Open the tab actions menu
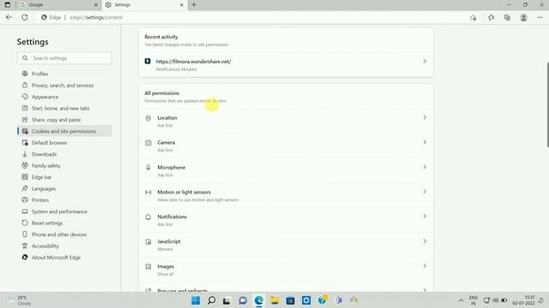Screen dimensions: 549x308 pos(8,5)
